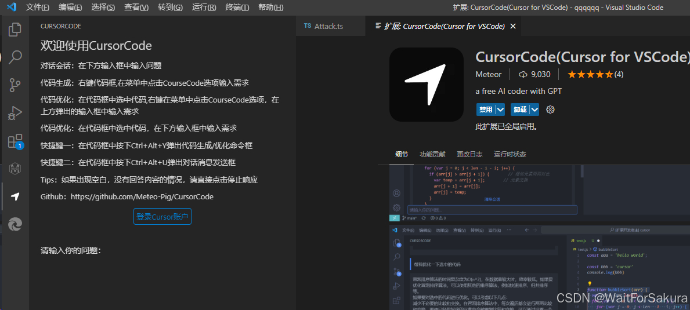Select the 功能贡献 tab

coord(432,154)
